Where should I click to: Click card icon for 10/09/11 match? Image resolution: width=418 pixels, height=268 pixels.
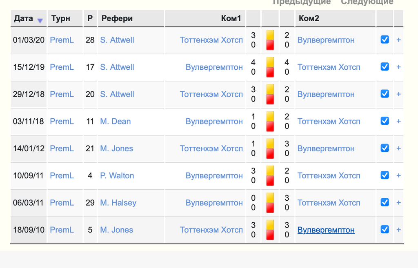pos(270,175)
